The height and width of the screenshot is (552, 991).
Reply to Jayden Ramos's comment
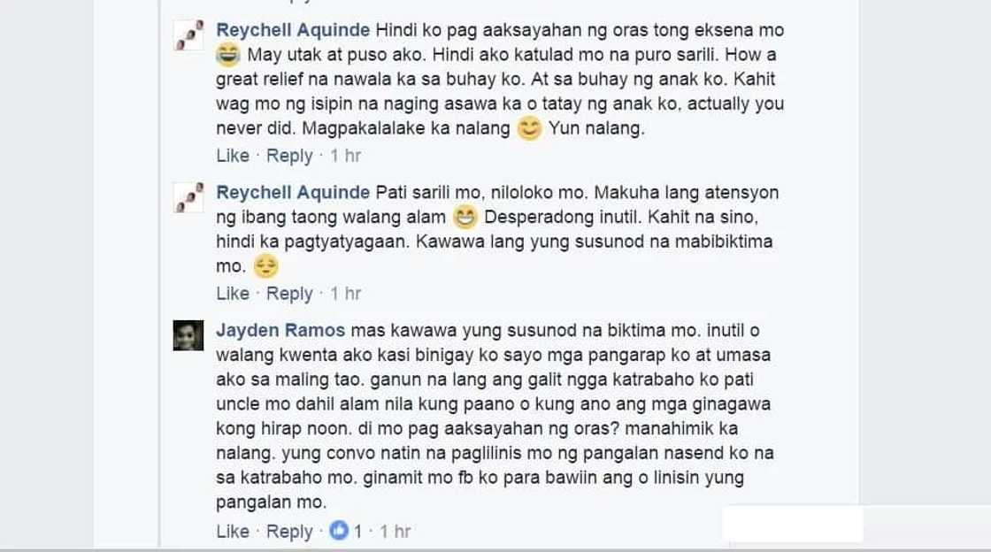click(x=289, y=532)
